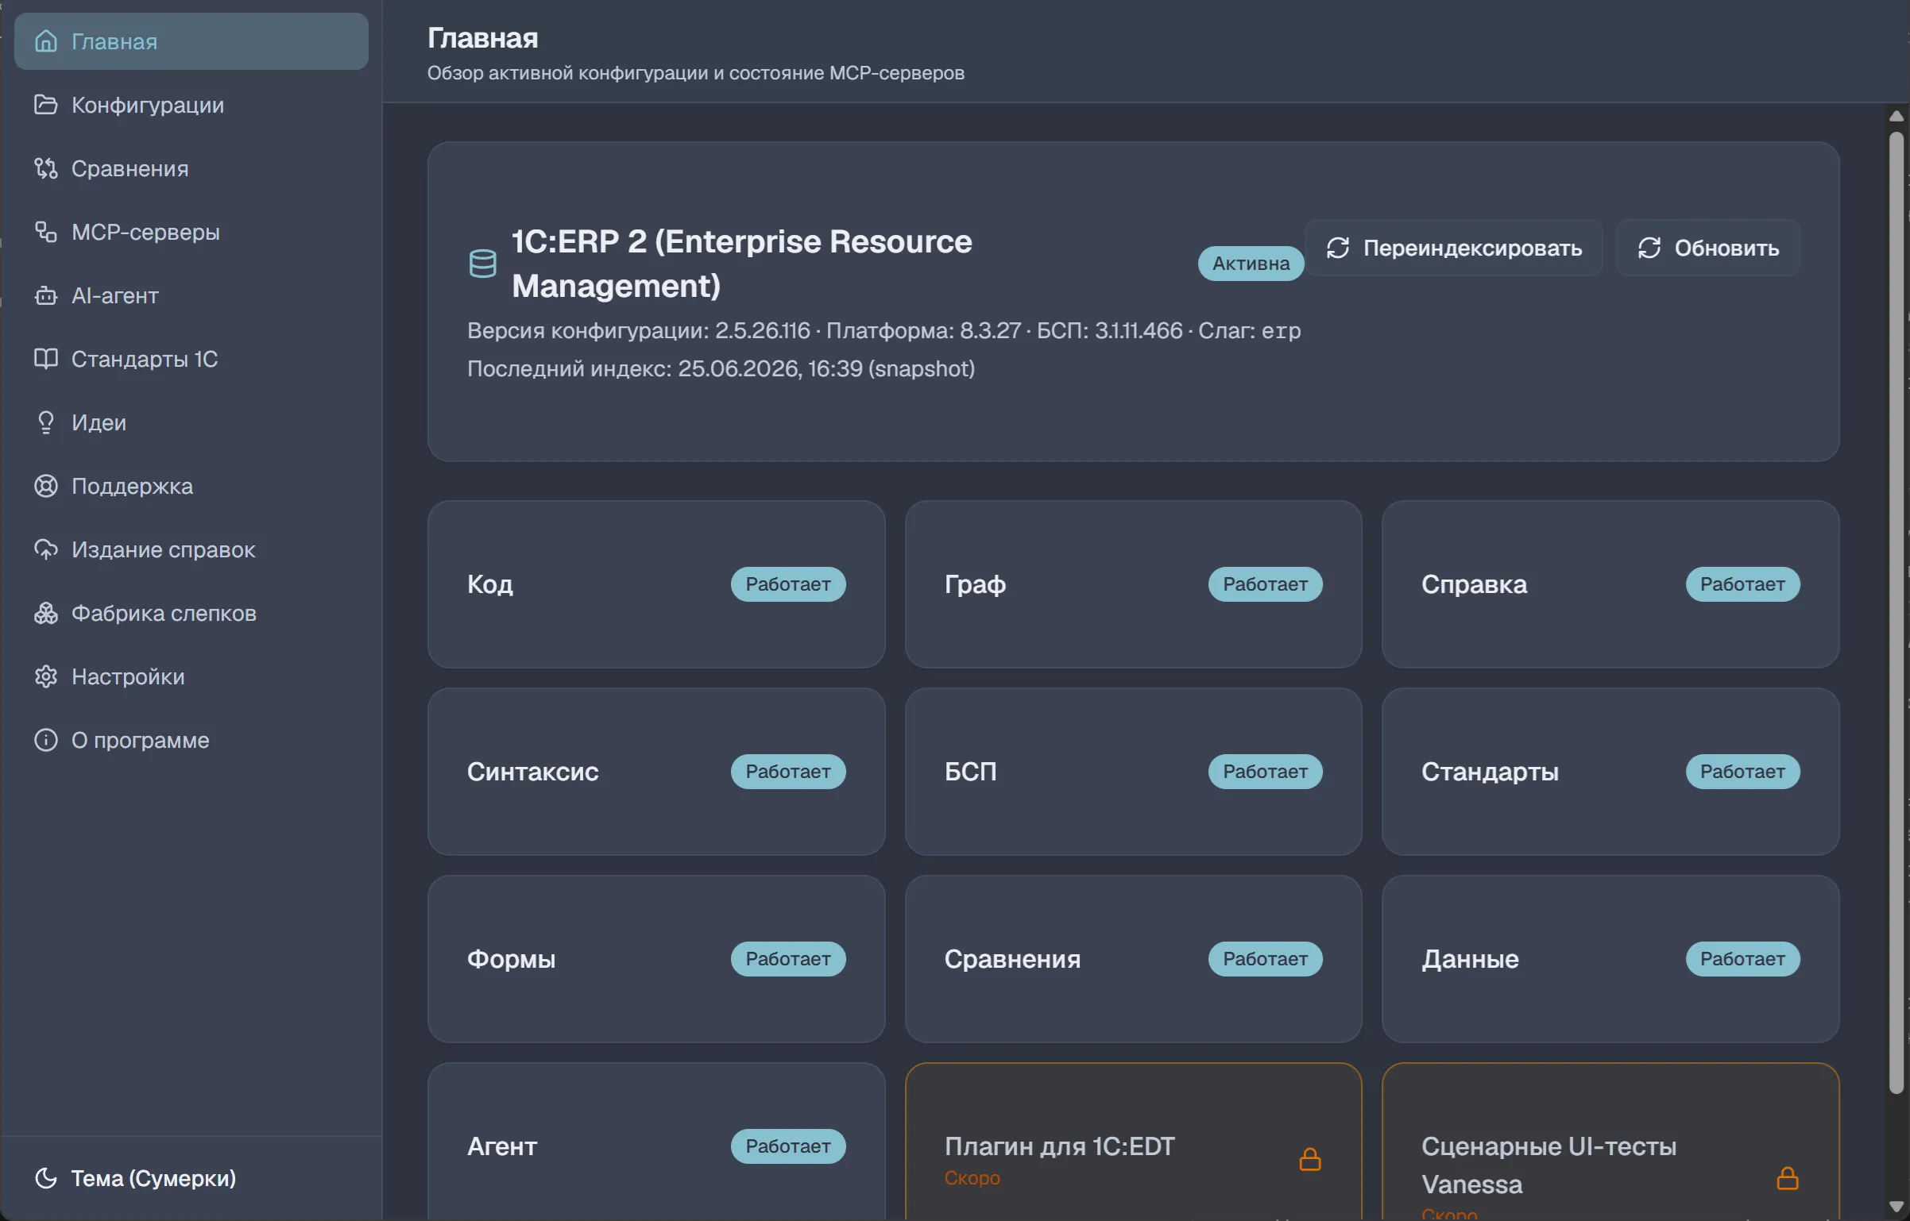Click the lightbulb icon next to Идеи
This screenshot has width=1910, height=1221.
pos(46,422)
